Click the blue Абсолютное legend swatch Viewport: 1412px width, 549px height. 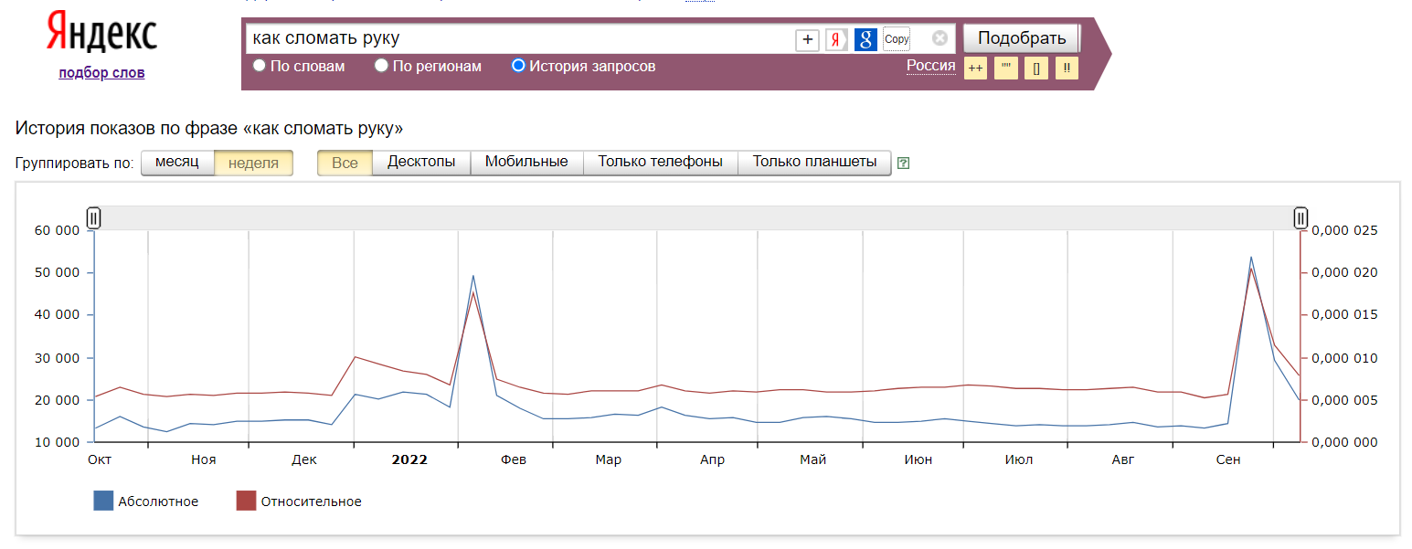pos(103,501)
